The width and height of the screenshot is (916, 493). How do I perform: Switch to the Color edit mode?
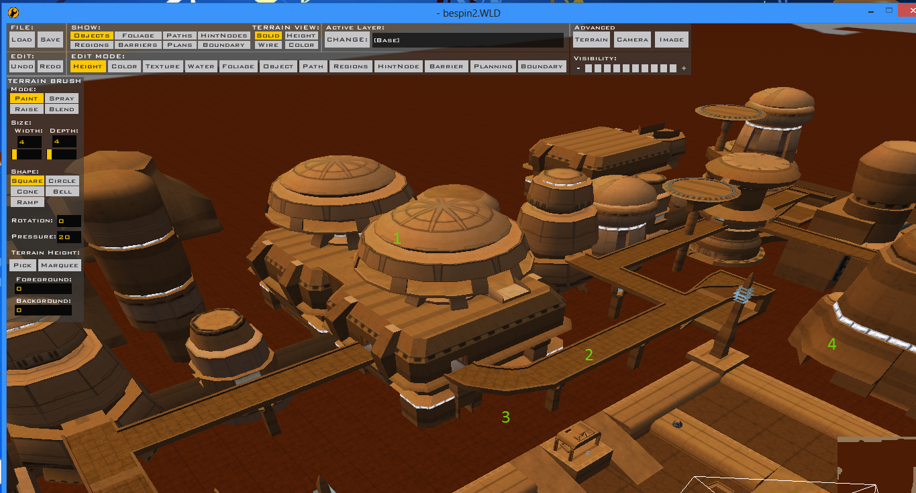[x=124, y=66]
